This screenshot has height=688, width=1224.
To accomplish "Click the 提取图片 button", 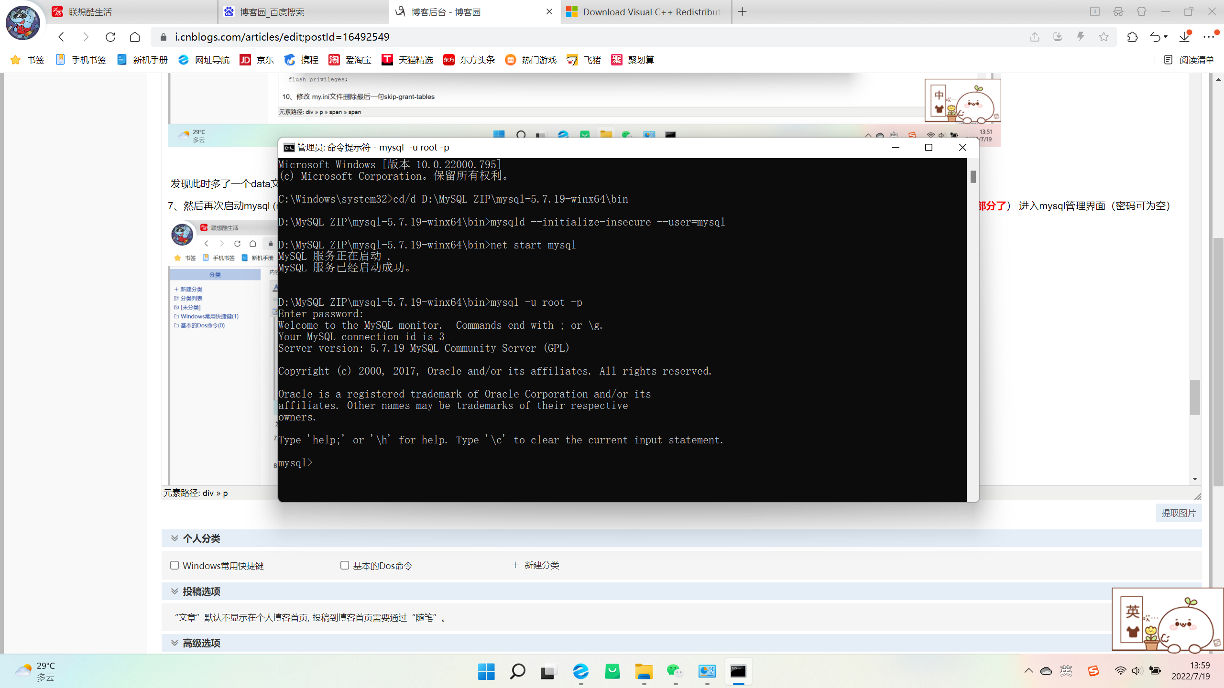I will pos(1178,513).
